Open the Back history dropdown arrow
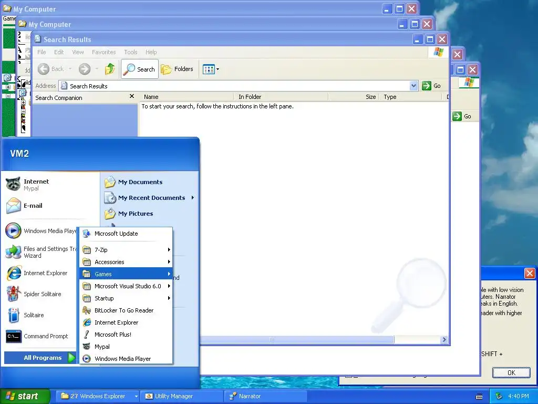The image size is (538, 404). coord(70,69)
